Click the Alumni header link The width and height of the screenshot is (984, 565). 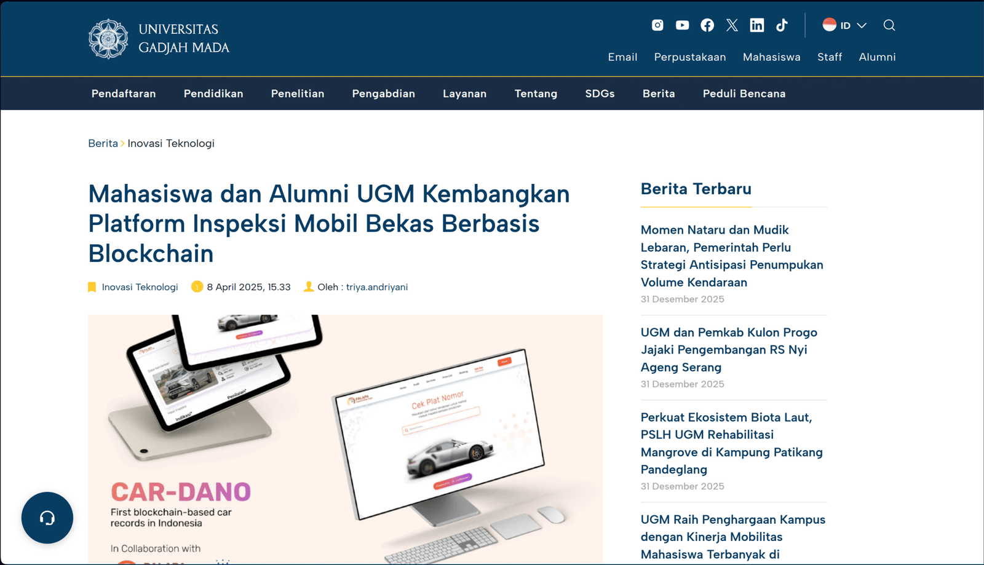(x=877, y=57)
